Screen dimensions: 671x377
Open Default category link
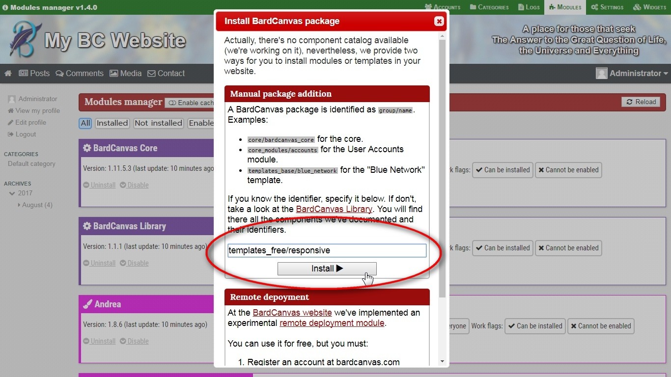pos(31,163)
